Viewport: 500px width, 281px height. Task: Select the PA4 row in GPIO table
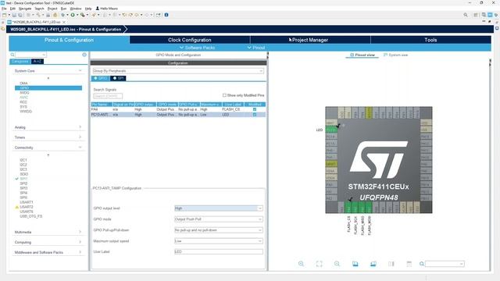[x=178, y=109]
